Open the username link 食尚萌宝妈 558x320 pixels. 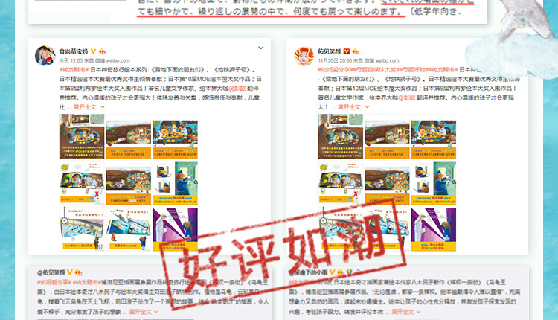tap(74, 51)
